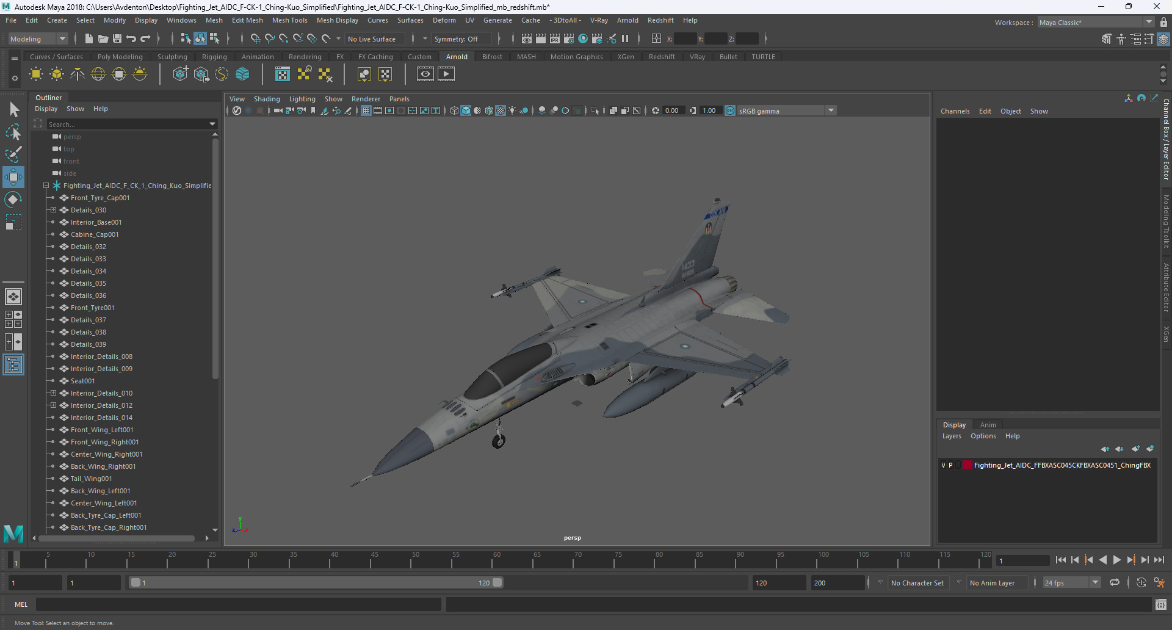This screenshot has height=630, width=1172.
Task: Save the scene with the floppy disk icon
Action: pyautogui.click(x=117, y=38)
